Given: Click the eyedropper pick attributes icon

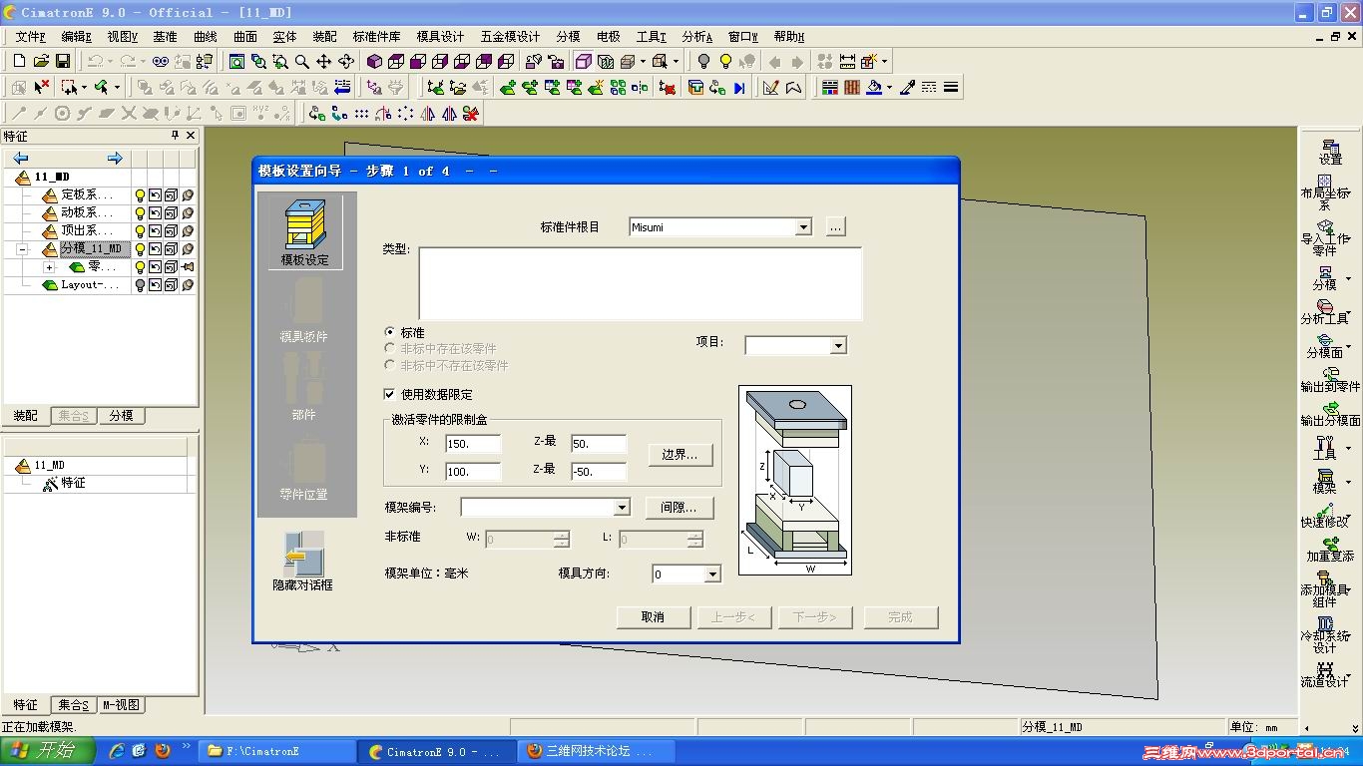Looking at the screenshot, I should pyautogui.click(x=907, y=88).
